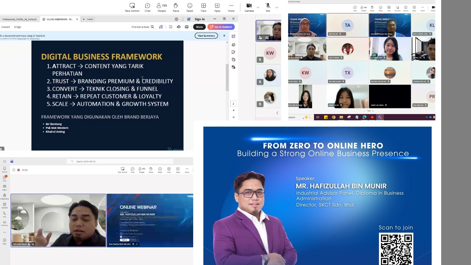The height and width of the screenshot is (265, 471).
Task: Click the View Summary button
Action: coord(206,36)
